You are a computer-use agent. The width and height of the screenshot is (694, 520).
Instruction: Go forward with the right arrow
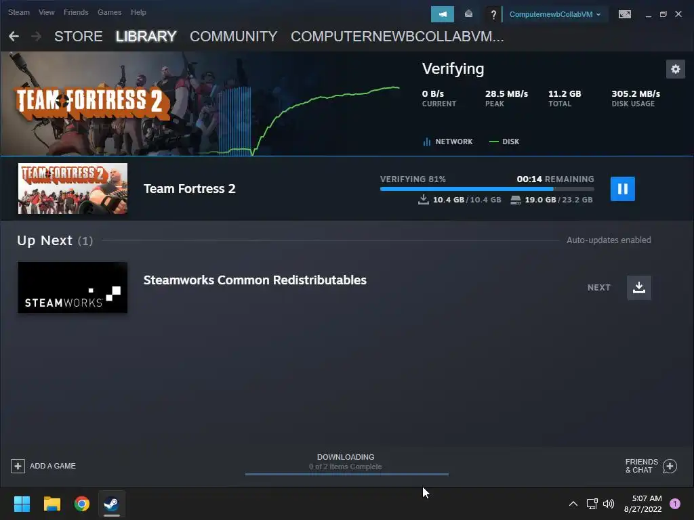coord(37,37)
